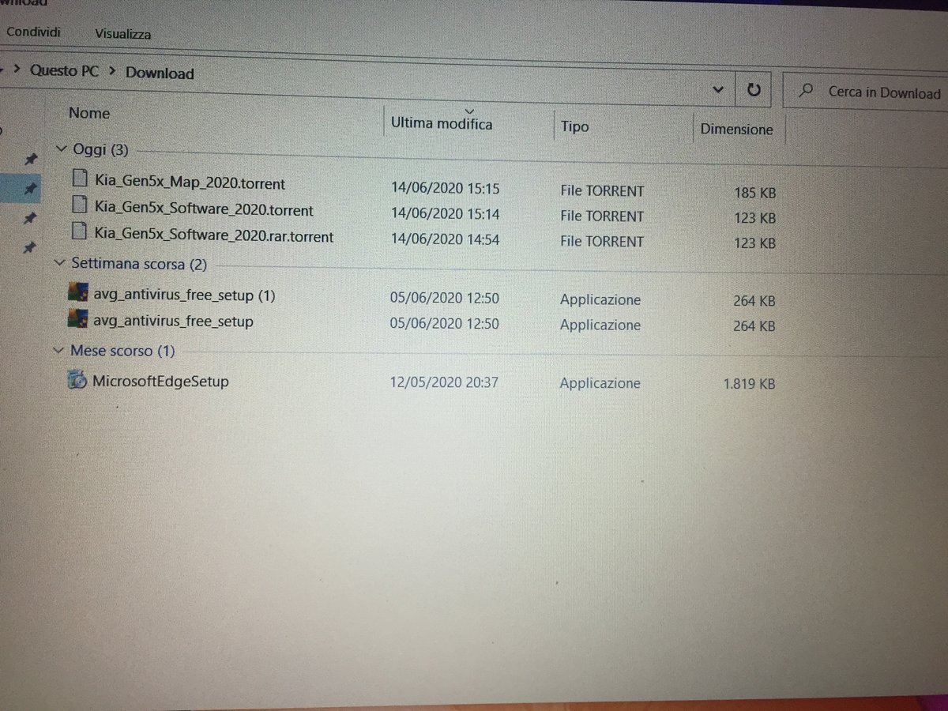Select the MicrosoftEdgeSetup icon
The width and height of the screenshot is (948, 711).
point(77,379)
